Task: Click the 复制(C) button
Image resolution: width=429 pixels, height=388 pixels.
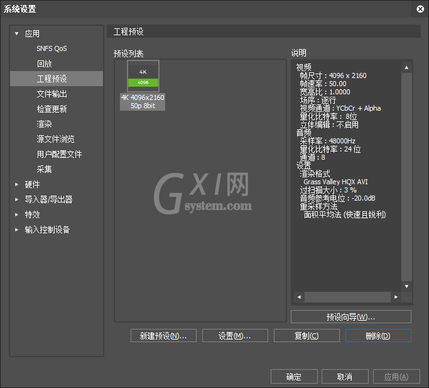Action: (x=307, y=336)
